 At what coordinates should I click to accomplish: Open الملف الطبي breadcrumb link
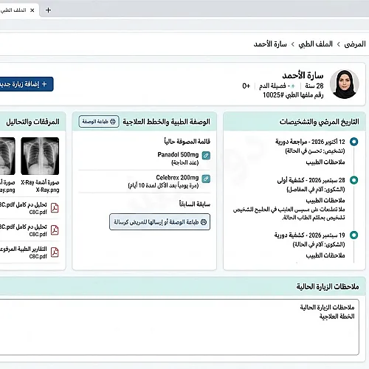315,44
